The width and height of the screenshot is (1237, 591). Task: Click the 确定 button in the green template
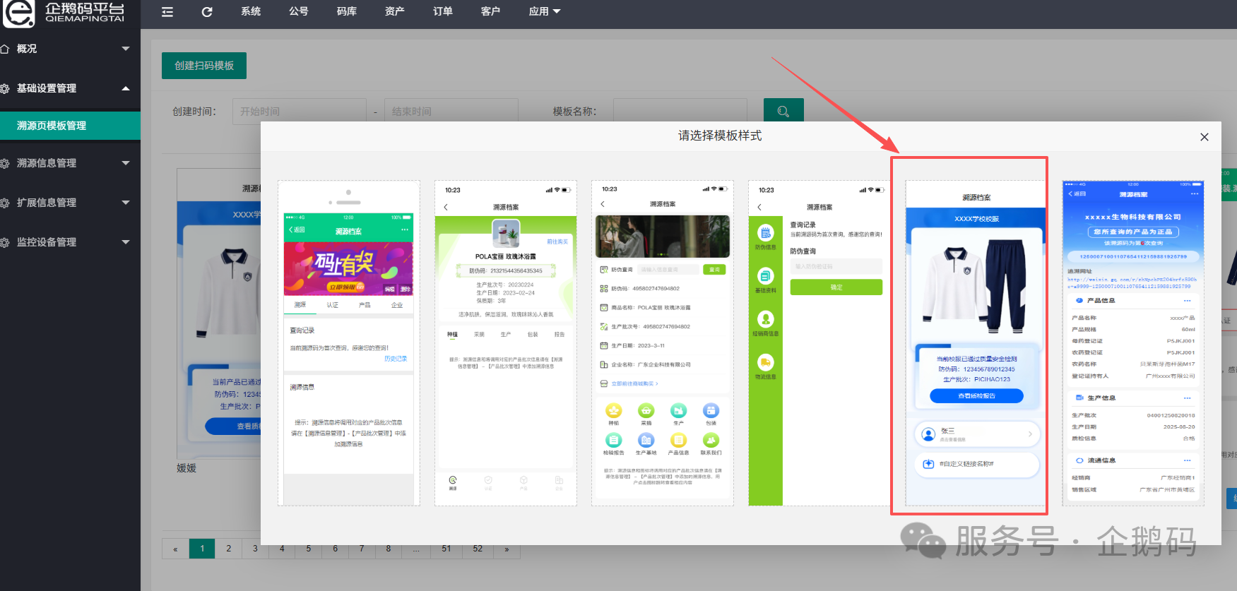click(836, 287)
